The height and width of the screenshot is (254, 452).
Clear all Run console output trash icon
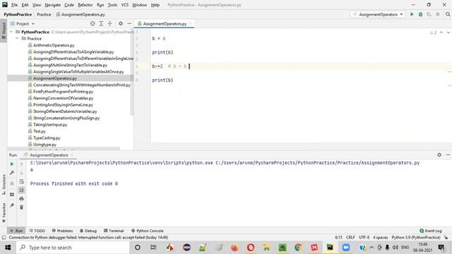pos(21,207)
